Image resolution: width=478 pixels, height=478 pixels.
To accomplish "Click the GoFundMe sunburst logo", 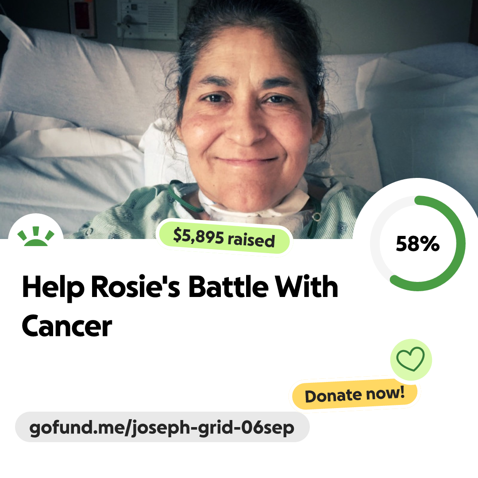I will click(x=36, y=236).
